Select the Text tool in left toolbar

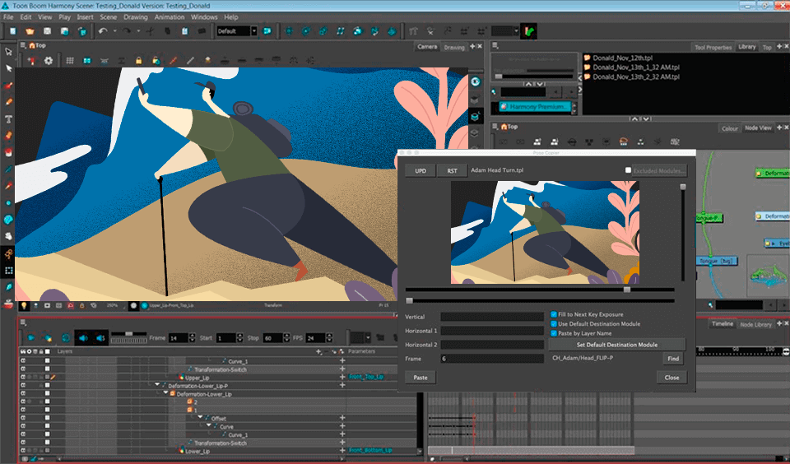point(9,118)
